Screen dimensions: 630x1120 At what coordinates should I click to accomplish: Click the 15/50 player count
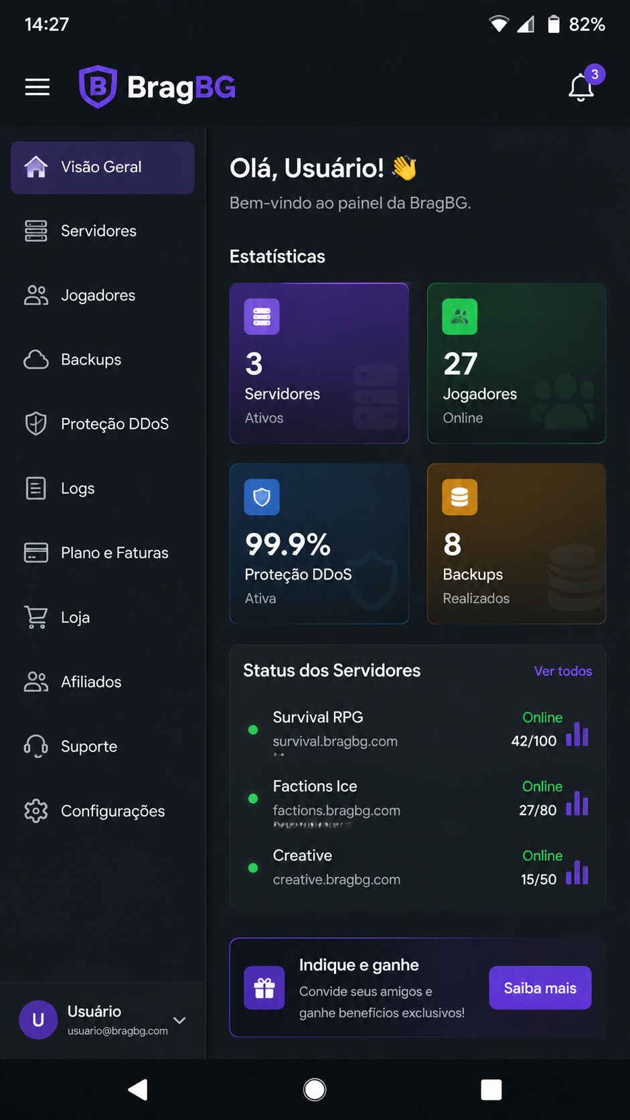[539, 880]
